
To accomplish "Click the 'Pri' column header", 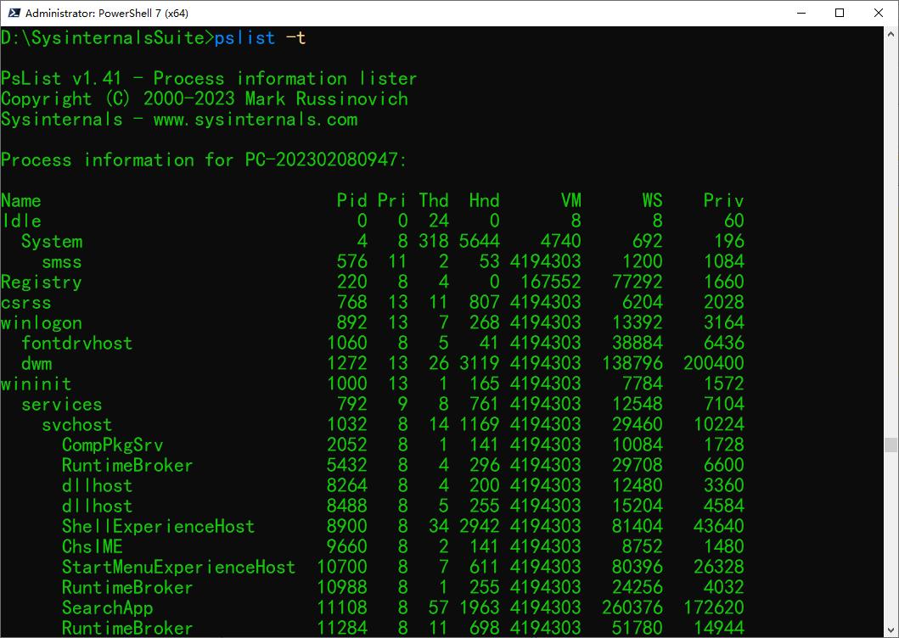I will coord(392,200).
